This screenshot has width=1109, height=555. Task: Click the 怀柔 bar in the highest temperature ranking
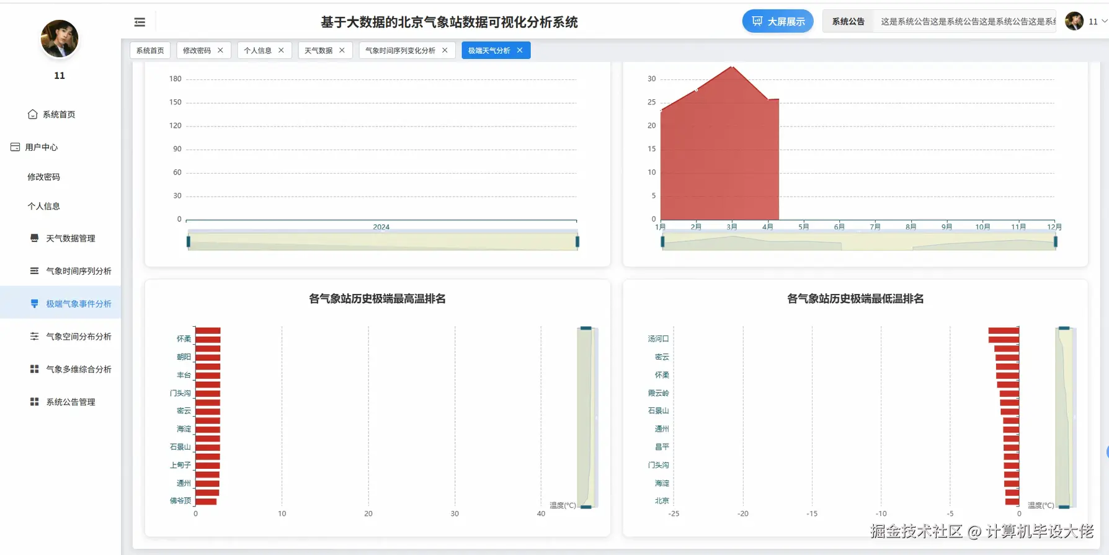coord(208,339)
